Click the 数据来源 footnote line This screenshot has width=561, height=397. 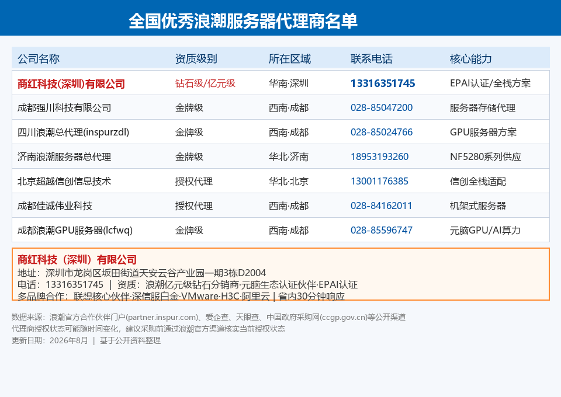pyautogui.click(x=209, y=318)
